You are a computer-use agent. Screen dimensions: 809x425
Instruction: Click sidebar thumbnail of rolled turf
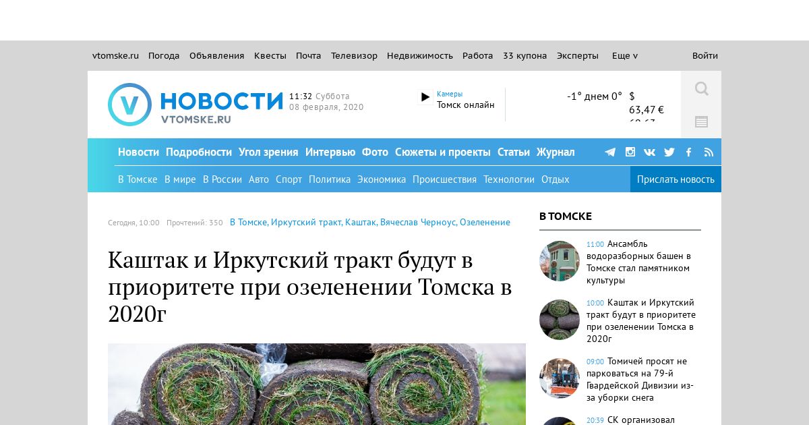[x=560, y=320]
